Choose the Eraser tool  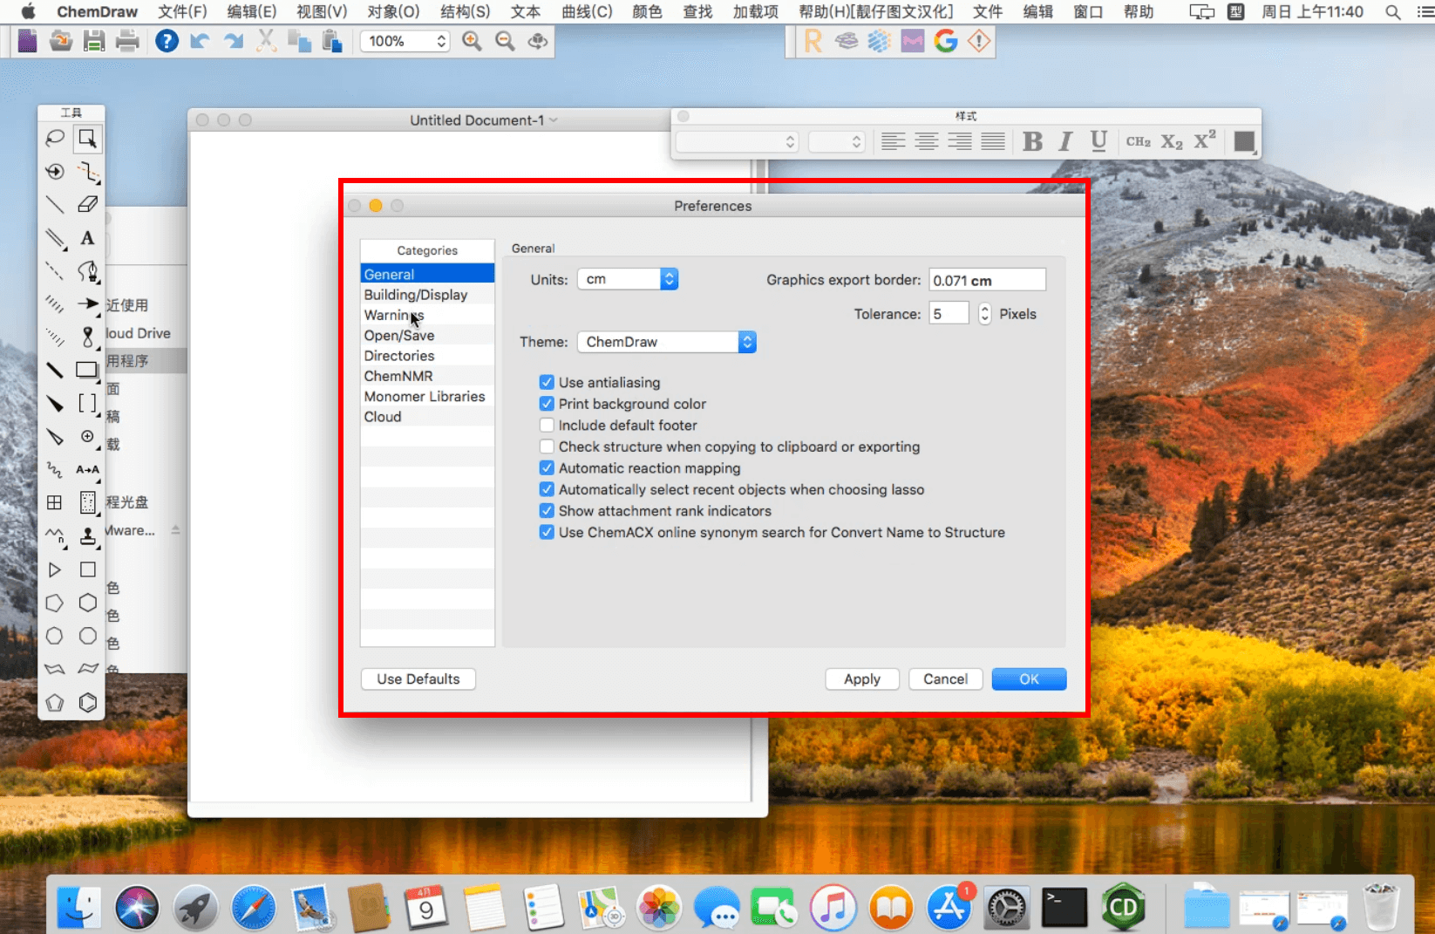[x=87, y=204]
